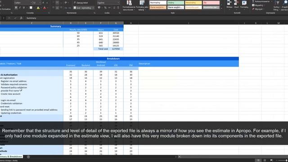
Task: Open the Scal i wyśrodkuj dropdown arrow
Action: (x=93, y=8)
